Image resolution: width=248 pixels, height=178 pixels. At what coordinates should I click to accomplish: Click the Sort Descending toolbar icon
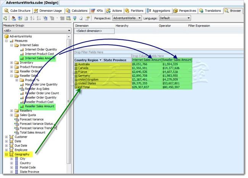pos(39,18)
